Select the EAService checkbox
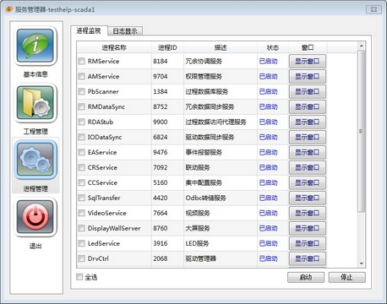Screen dimensions: 387x304 coord(81,152)
